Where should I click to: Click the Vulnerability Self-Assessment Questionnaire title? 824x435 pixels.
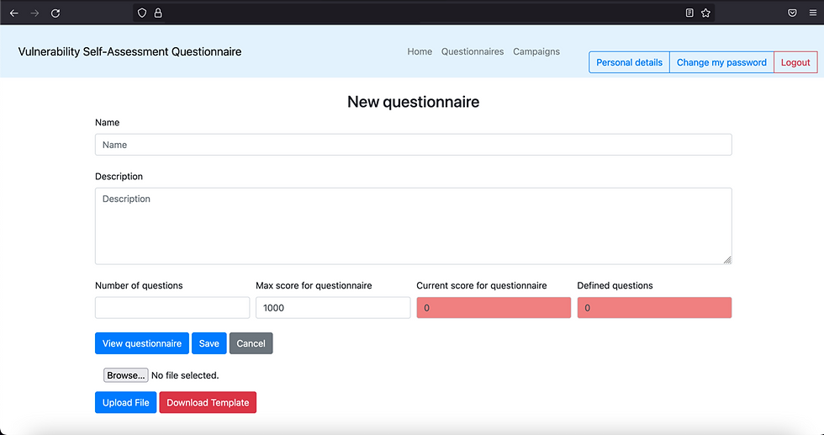129,51
